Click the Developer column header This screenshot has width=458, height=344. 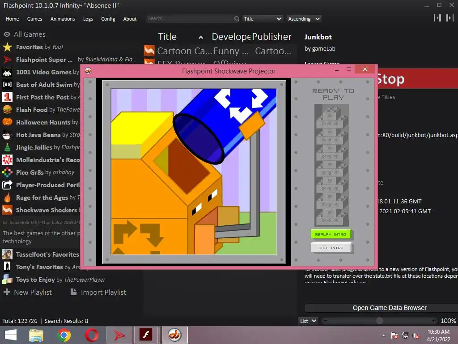pos(231,37)
